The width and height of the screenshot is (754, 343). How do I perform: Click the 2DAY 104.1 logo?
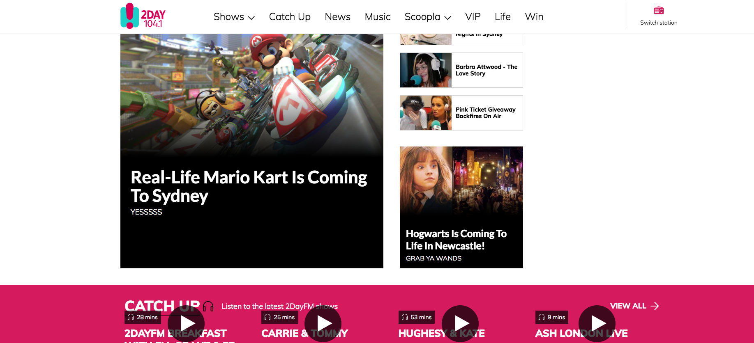(x=143, y=16)
